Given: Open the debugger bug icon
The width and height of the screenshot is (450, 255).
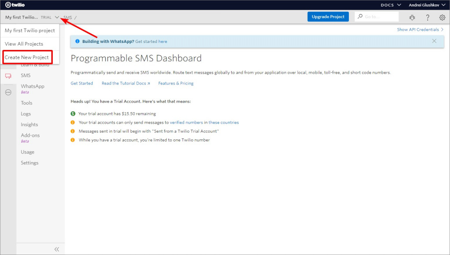Looking at the screenshot, I should [412, 18].
